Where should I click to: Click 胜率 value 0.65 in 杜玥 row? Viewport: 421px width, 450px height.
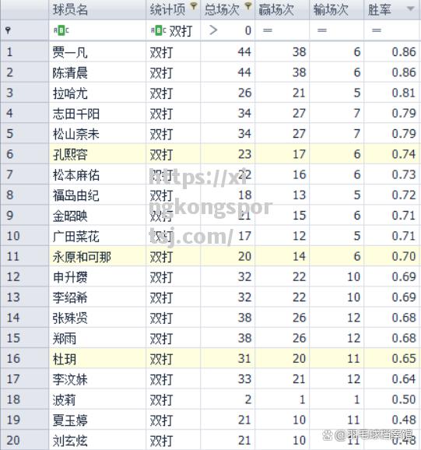coord(404,358)
